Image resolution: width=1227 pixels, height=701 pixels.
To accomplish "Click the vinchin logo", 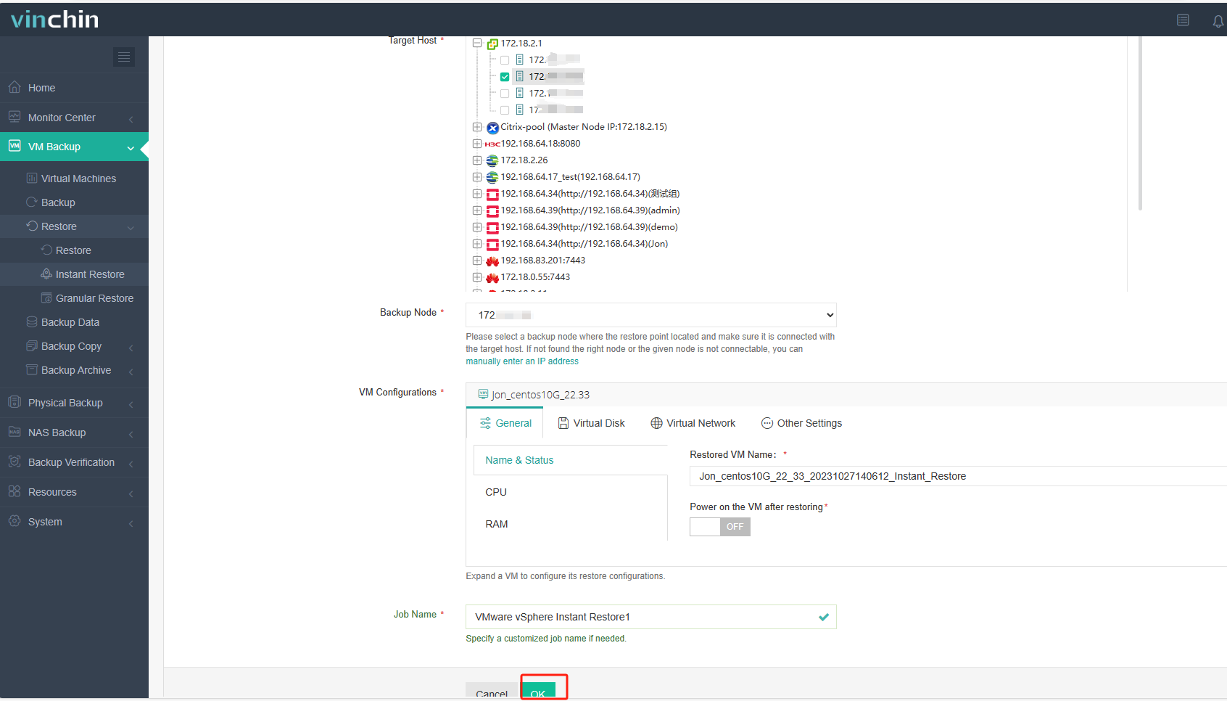I will click(54, 20).
